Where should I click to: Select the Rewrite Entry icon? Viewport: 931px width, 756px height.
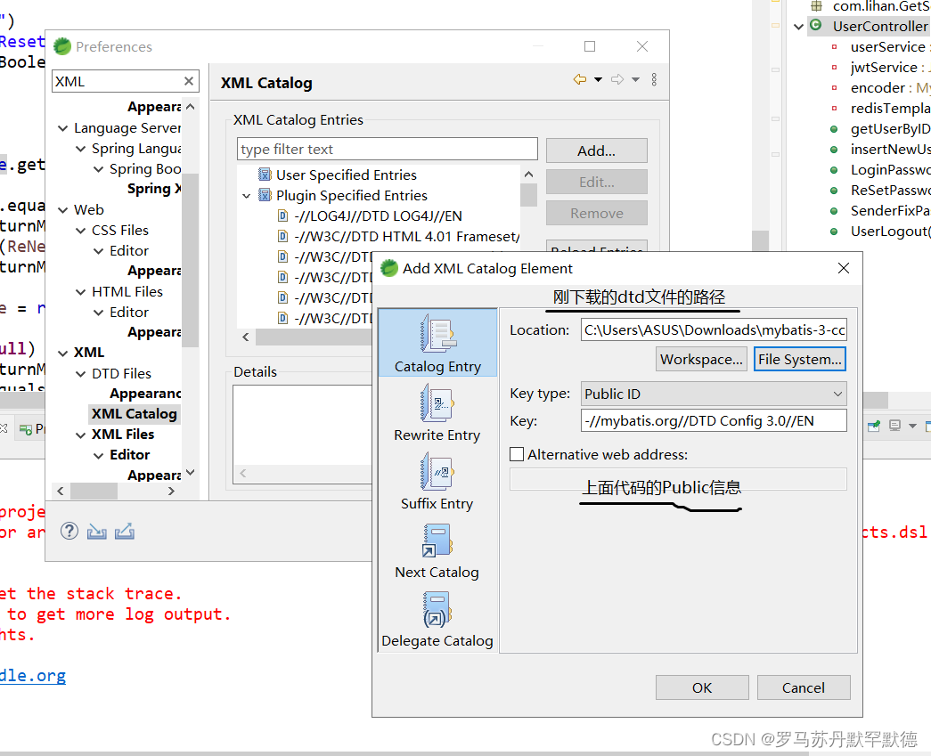click(x=437, y=402)
